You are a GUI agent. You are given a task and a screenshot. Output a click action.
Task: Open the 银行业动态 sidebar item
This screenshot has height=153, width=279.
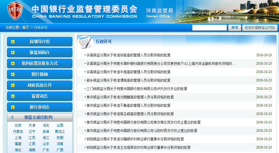pyautogui.click(x=39, y=107)
